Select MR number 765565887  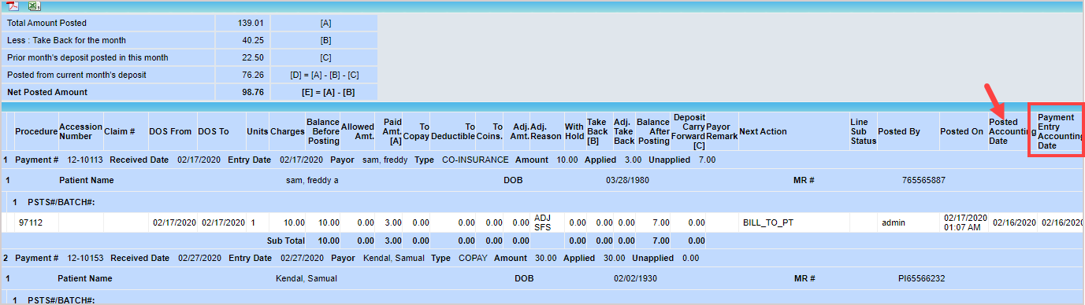tap(923, 180)
